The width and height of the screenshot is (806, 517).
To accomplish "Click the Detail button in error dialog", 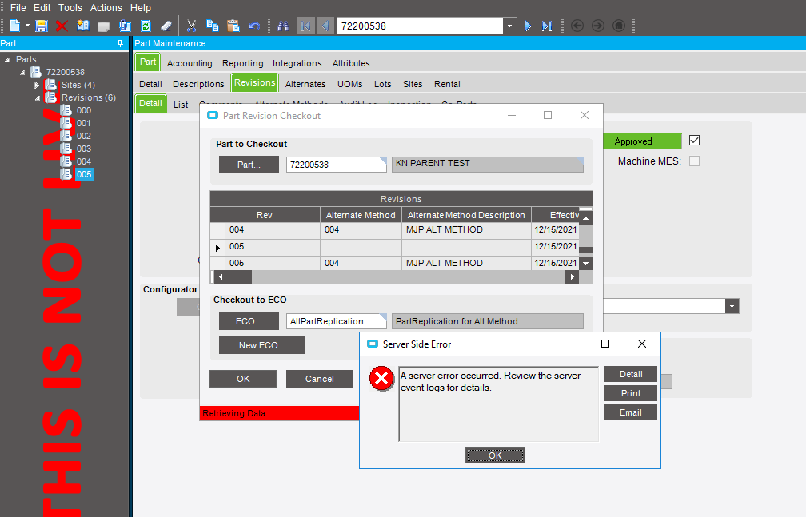I will (x=631, y=374).
